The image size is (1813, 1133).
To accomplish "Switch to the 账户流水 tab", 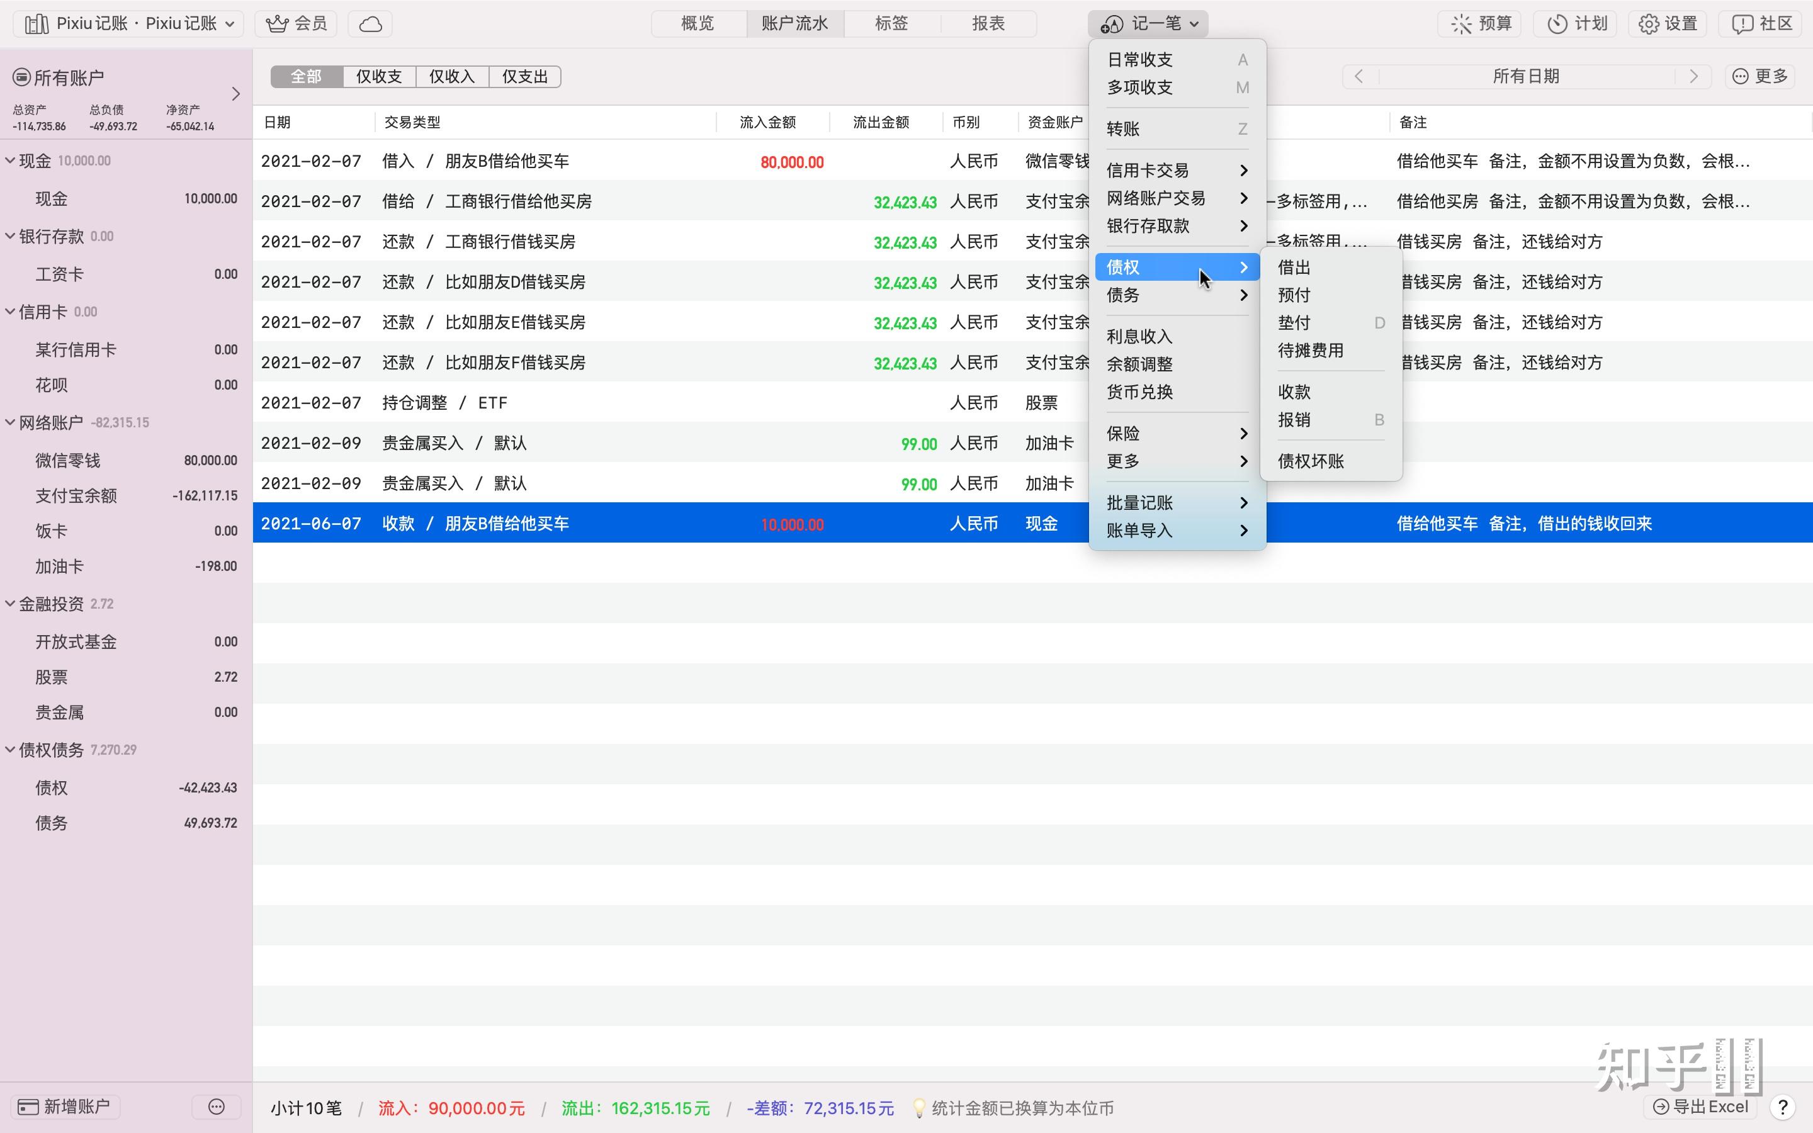I will point(795,24).
